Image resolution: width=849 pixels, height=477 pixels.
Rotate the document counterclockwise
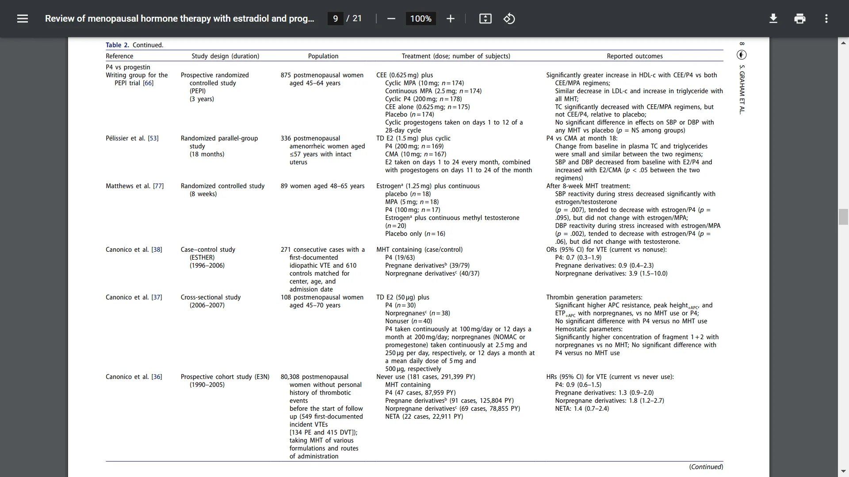509,19
